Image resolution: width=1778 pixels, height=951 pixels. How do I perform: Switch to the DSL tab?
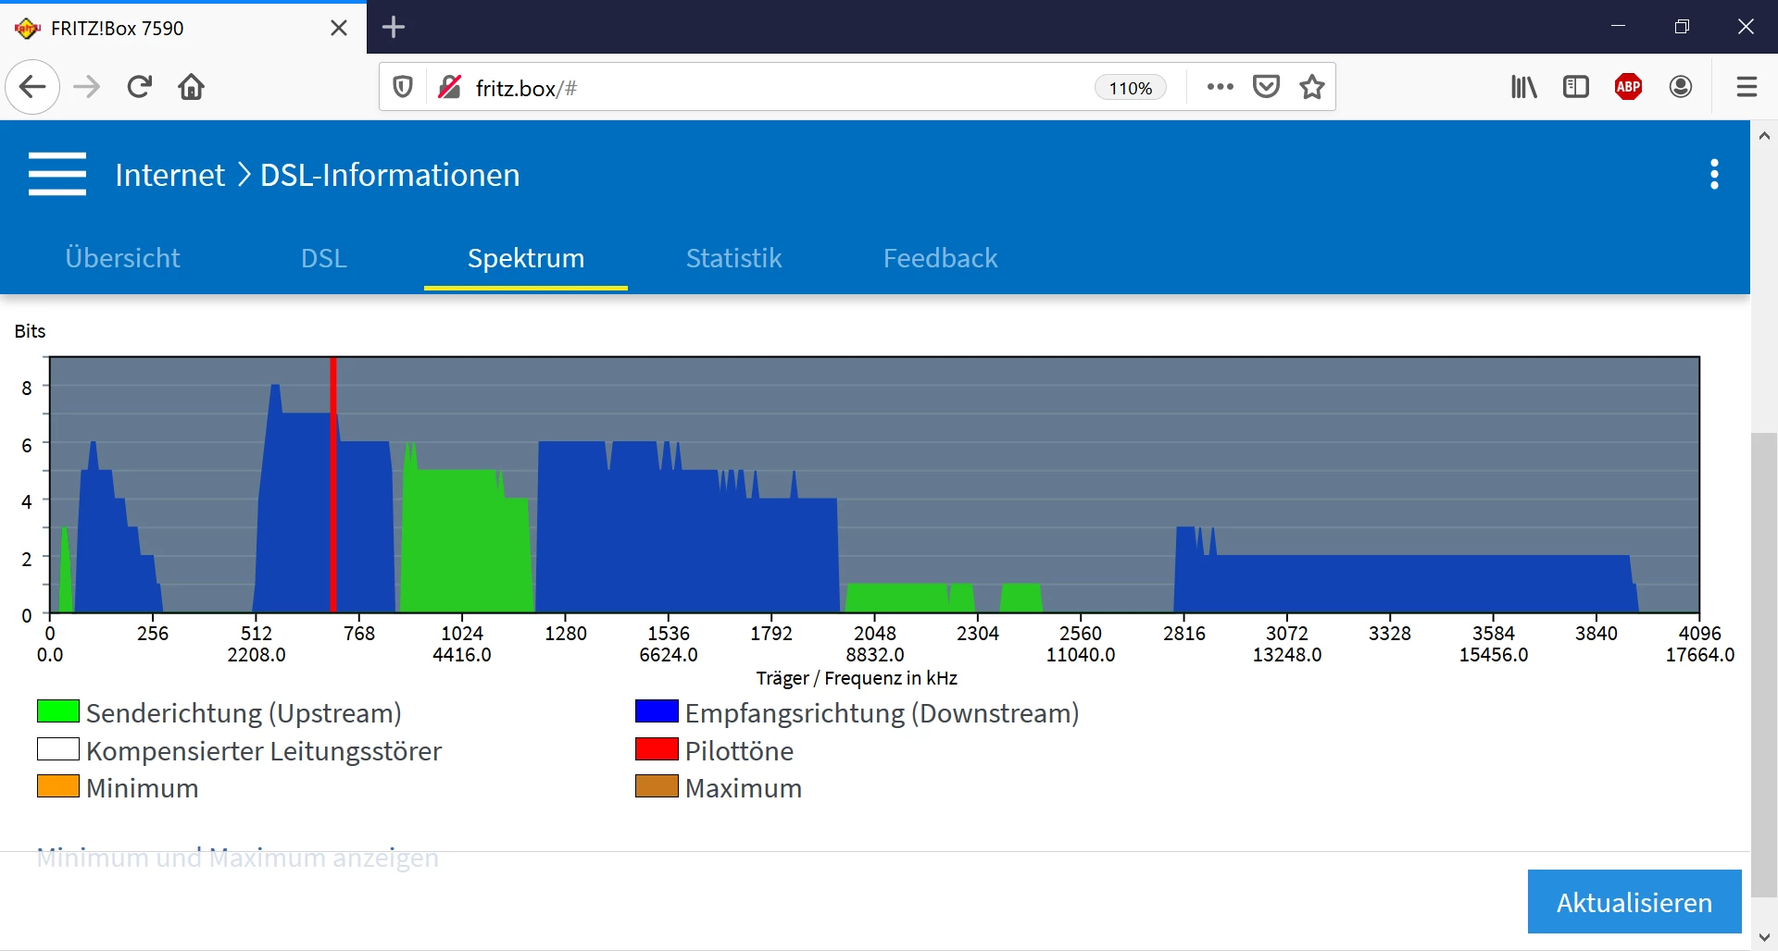click(324, 258)
